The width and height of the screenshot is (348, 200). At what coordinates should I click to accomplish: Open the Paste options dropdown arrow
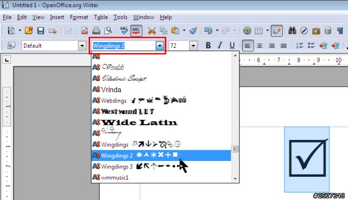184,30
